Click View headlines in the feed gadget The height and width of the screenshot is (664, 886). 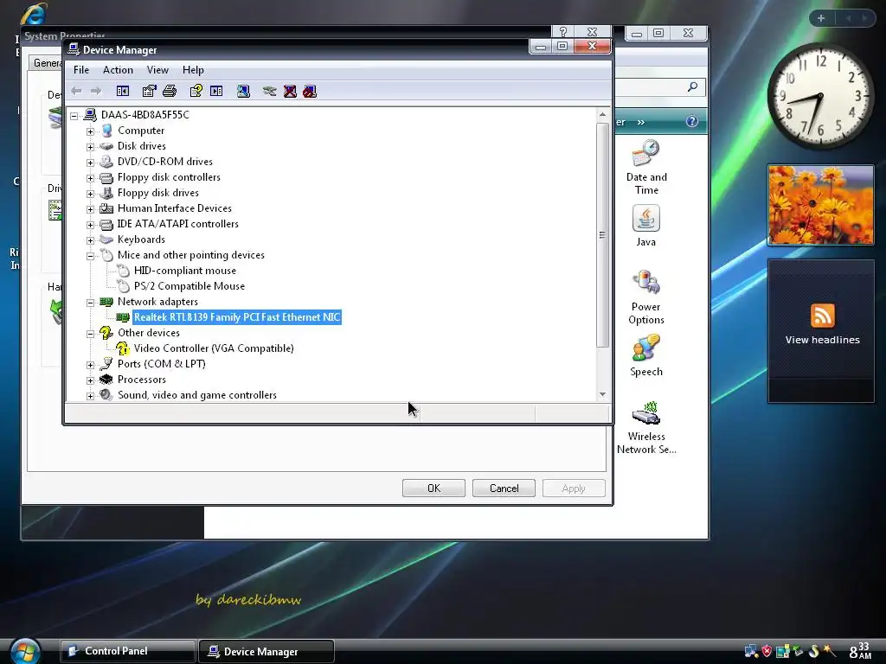pos(822,340)
